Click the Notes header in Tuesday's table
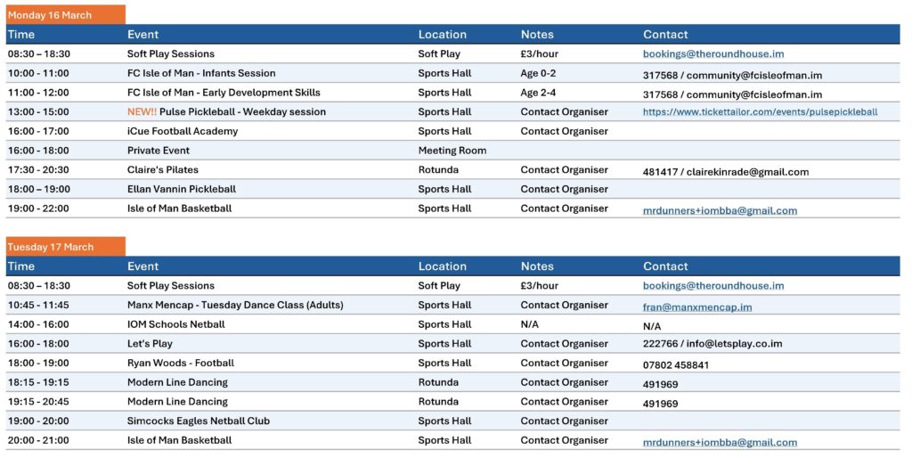Viewport: 912px width, 458px height. pyautogui.click(x=537, y=266)
